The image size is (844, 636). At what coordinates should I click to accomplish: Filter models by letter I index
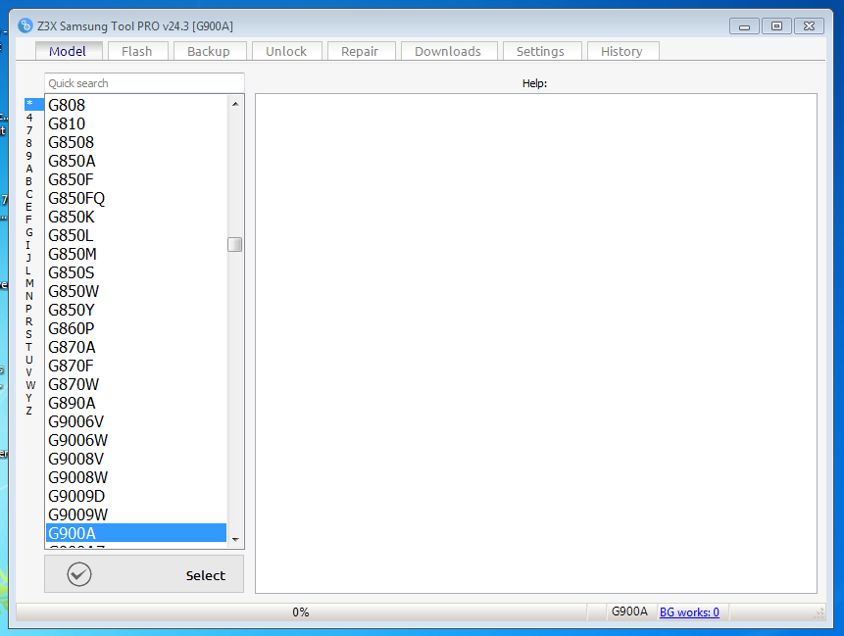click(x=29, y=245)
